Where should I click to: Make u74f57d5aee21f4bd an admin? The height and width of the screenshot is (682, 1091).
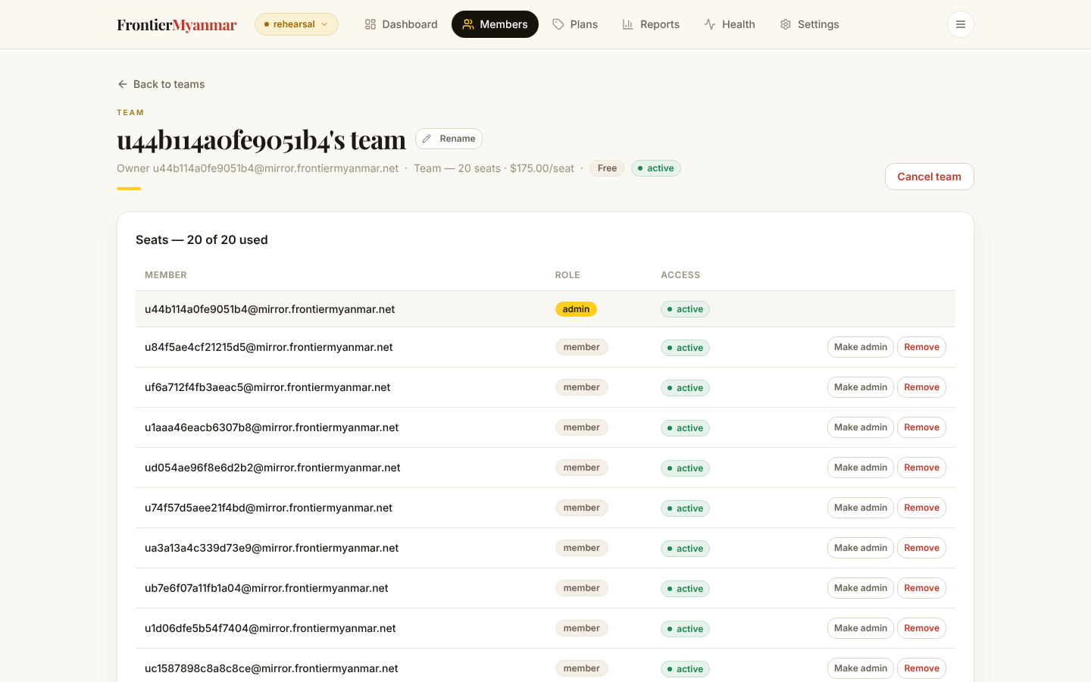tap(861, 508)
